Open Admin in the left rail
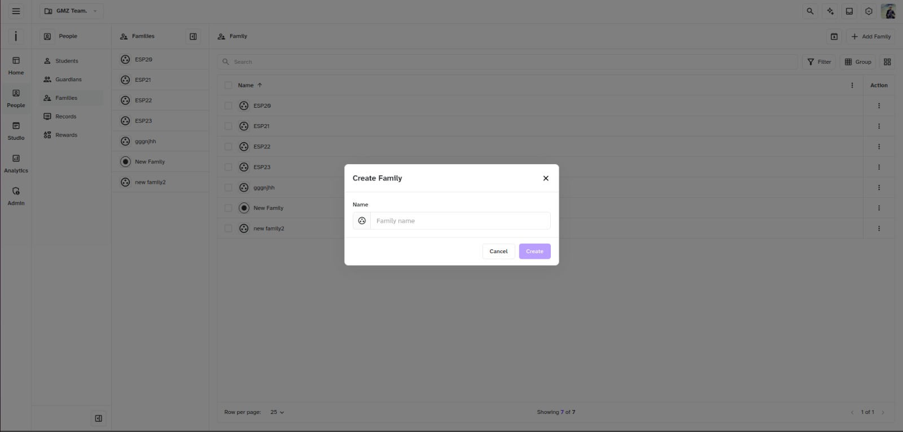The width and height of the screenshot is (903, 432). tap(16, 196)
